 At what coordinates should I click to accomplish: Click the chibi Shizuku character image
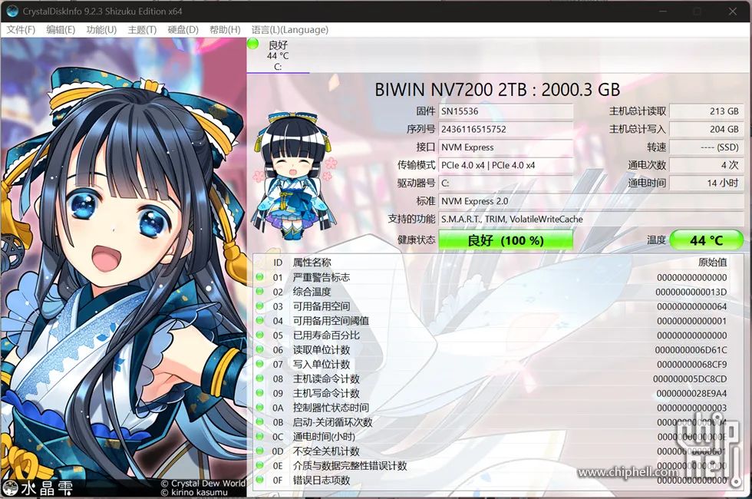tap(295, 176)
